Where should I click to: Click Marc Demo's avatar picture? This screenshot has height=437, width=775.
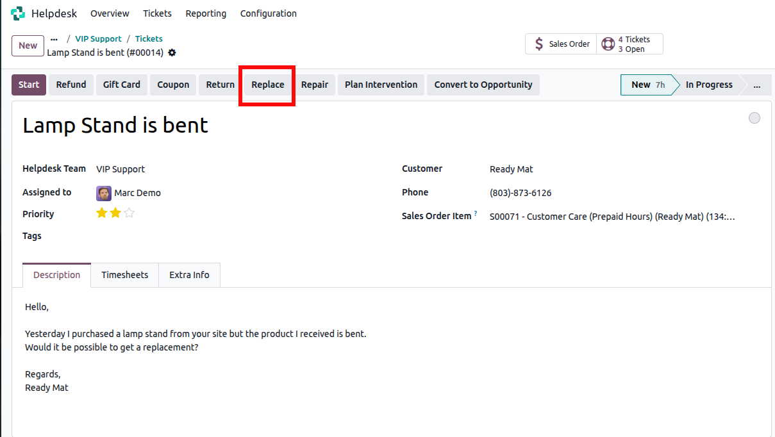click(103, 193)
